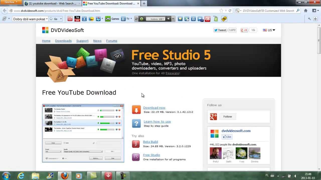Click the orange download arrow icon
Screen dimensions: 321x180
point(136,110)
